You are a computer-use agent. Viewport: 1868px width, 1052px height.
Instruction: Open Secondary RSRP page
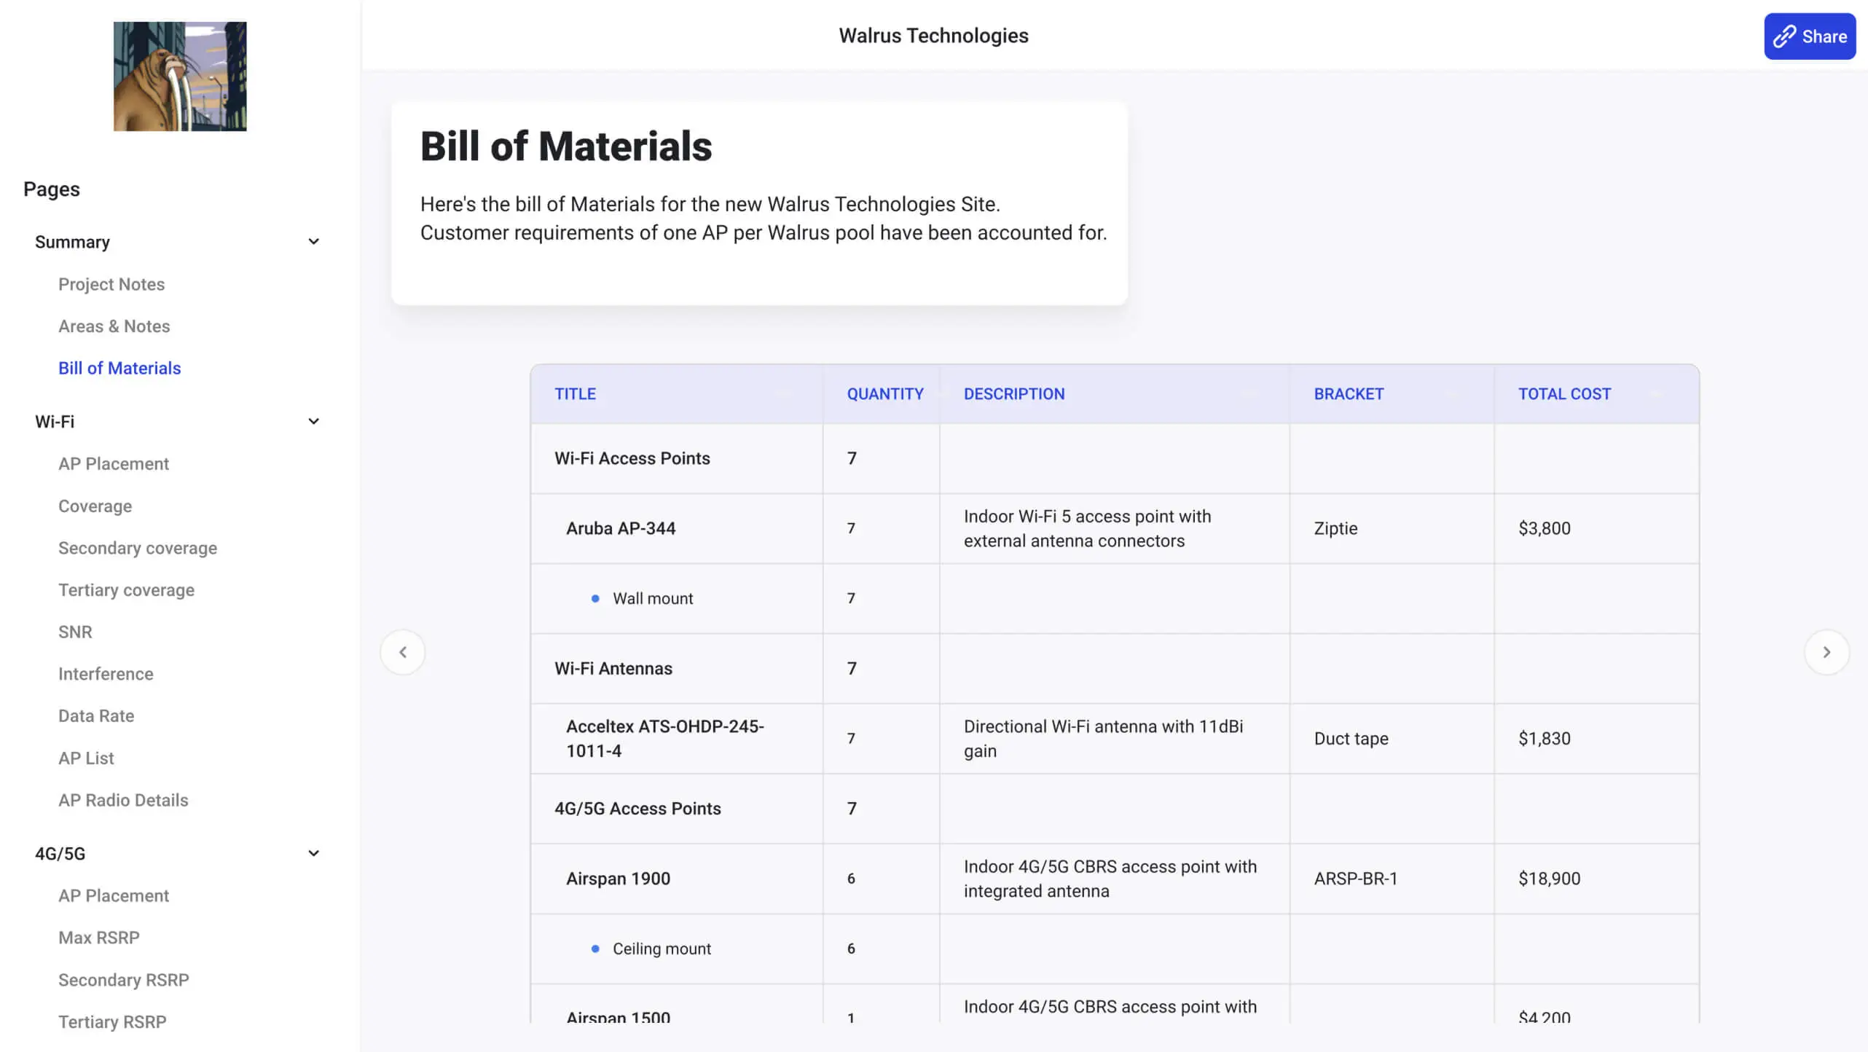coord(124,980)
